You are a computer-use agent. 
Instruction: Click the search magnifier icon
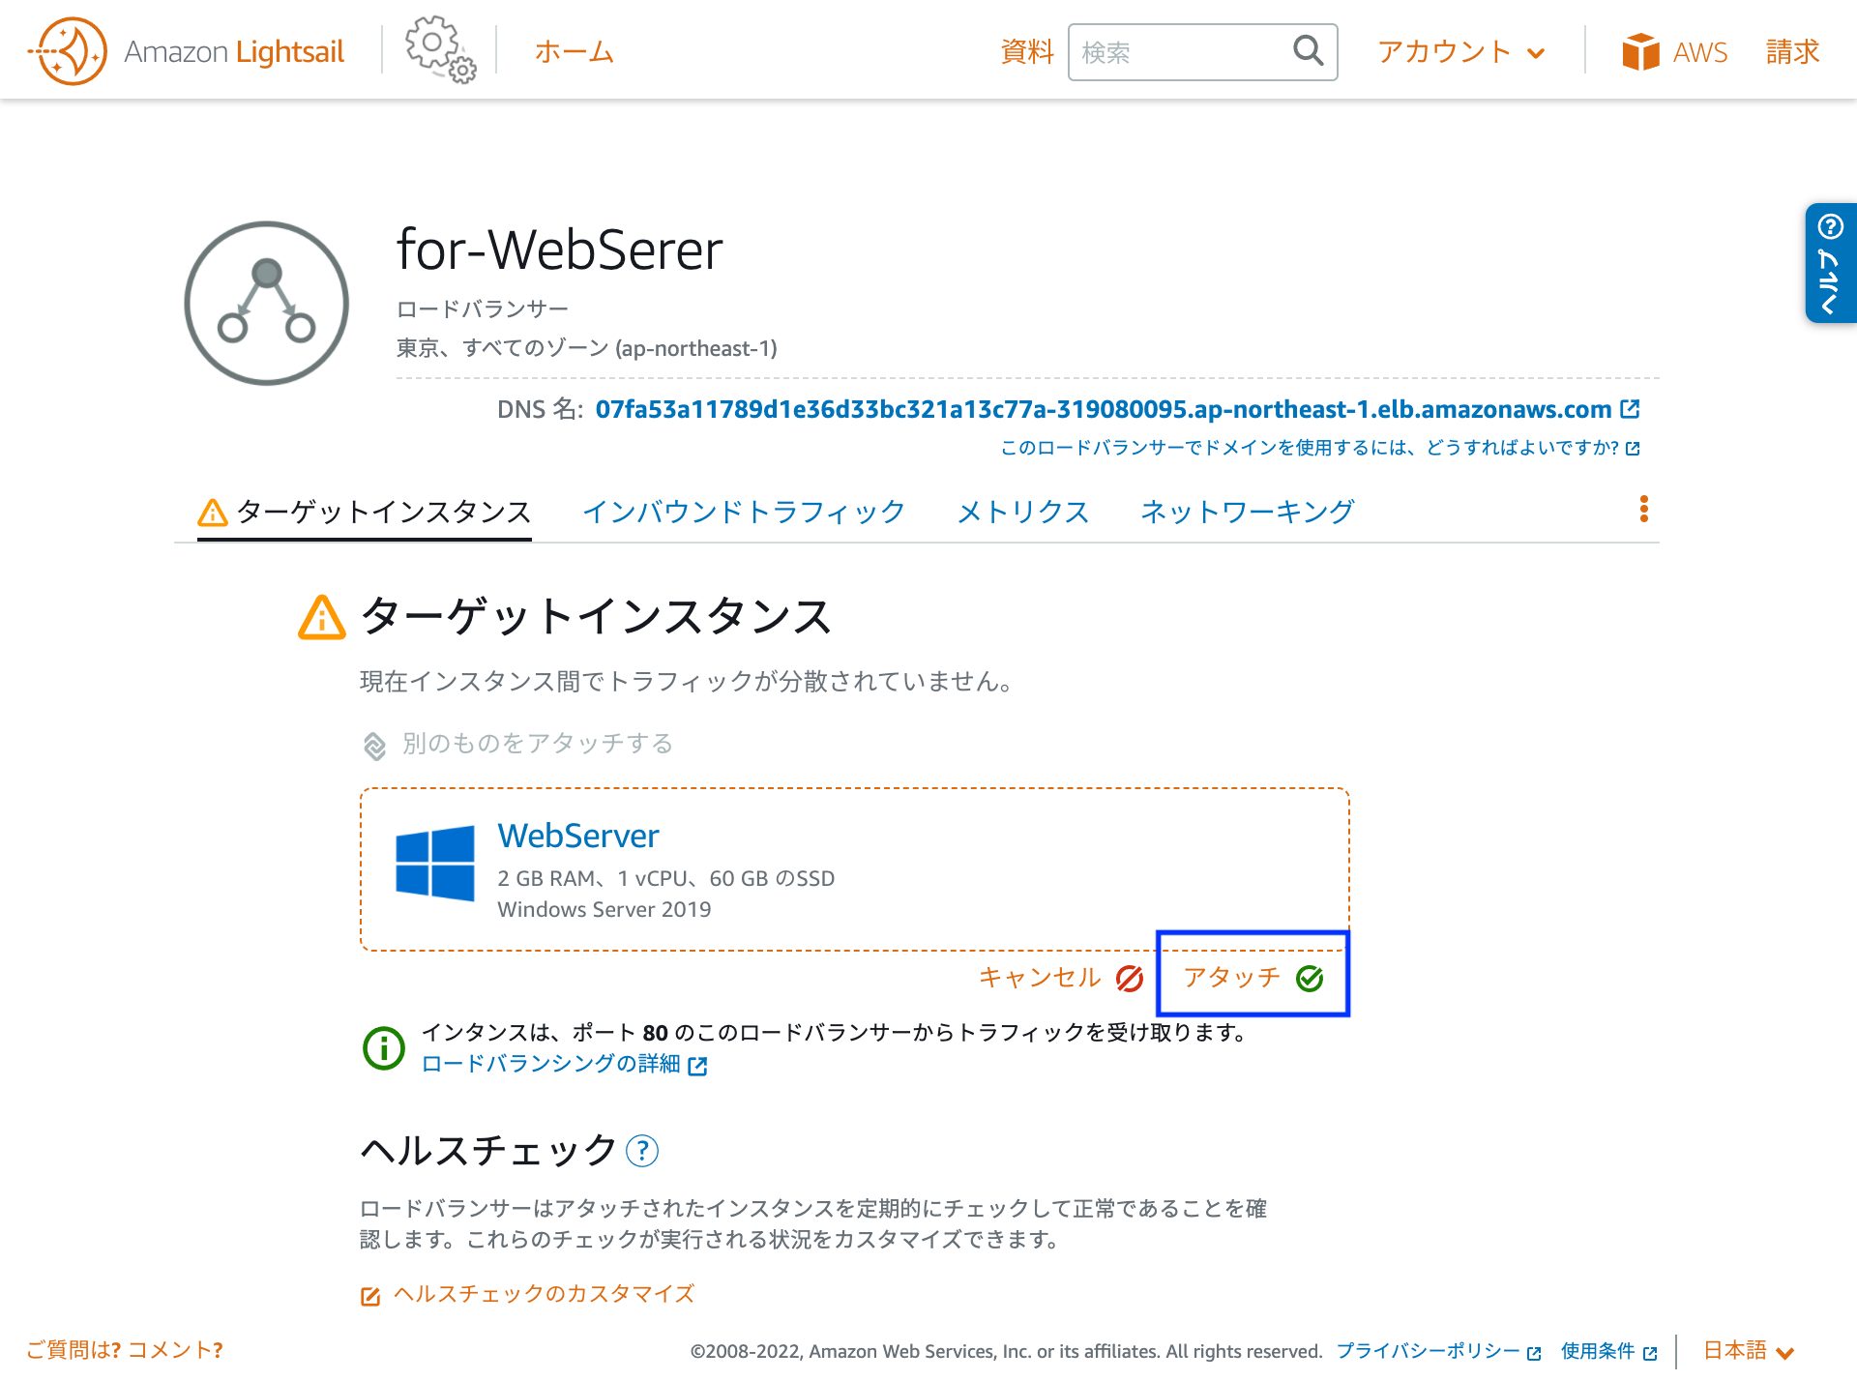click(1308, 51)
